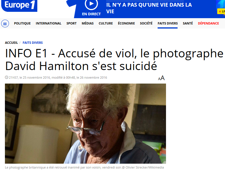Open the hamburger menu icon

[x=5, y=24]
